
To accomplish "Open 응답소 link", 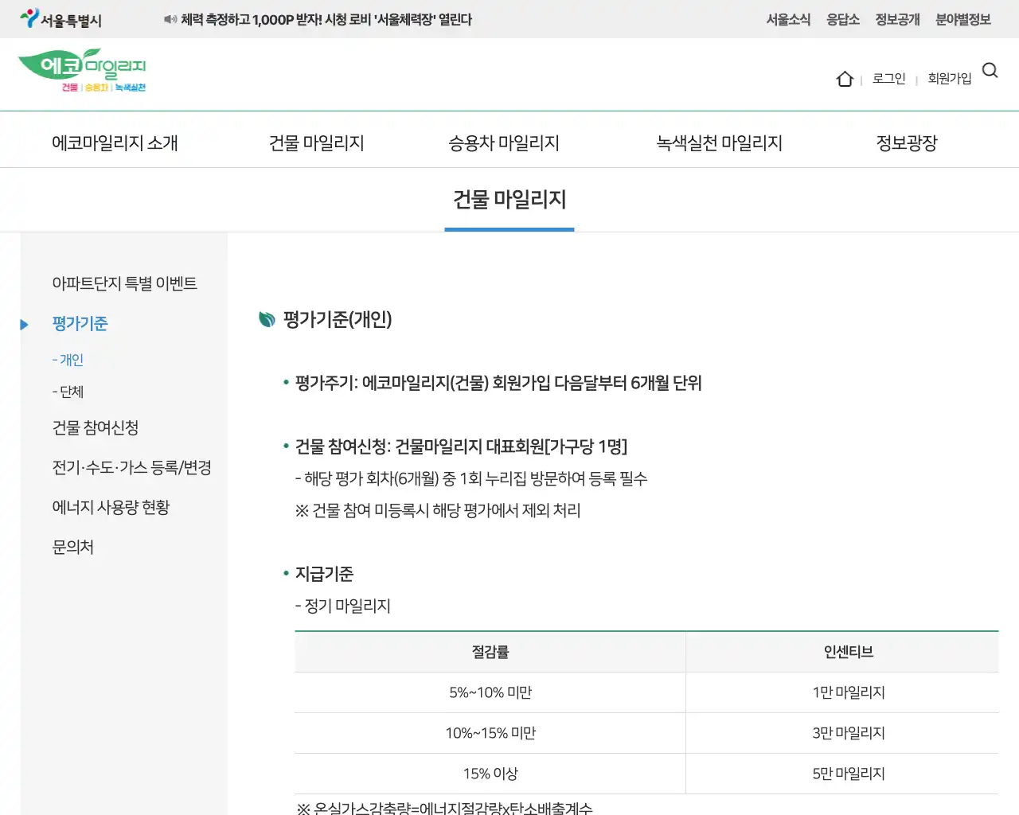I will coord(843,19).
